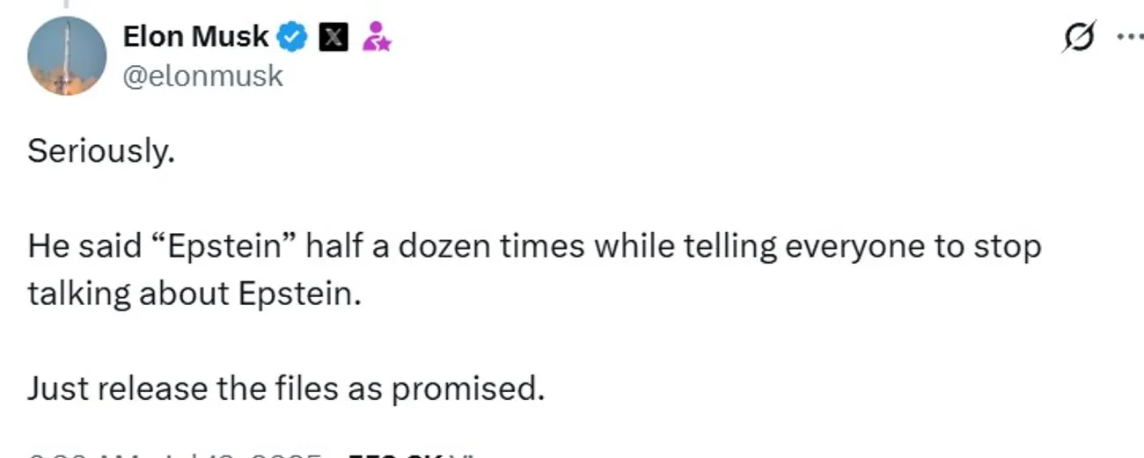This screenshot has height=458, width=1144.
Task: Click the blue verified checkmark badge
Action: pos(292,37)
